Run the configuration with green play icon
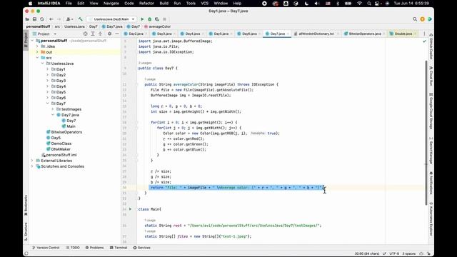Viewport: 457px width, 257px height. (x=142, y=19)
